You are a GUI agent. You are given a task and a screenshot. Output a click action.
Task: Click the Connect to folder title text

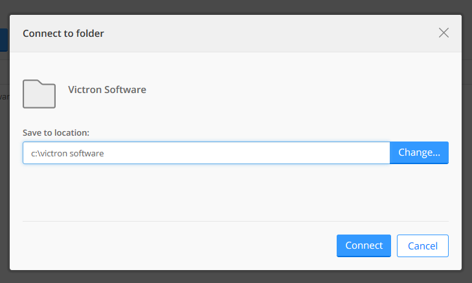tap(63, 34)
